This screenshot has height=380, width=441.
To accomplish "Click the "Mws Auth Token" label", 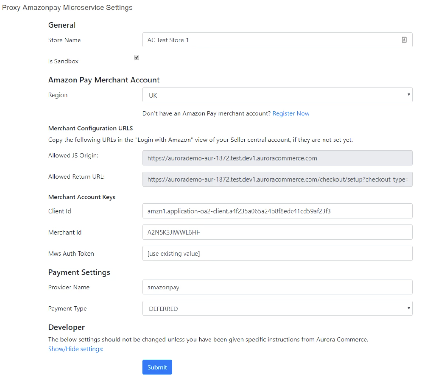I will (71, 253).
